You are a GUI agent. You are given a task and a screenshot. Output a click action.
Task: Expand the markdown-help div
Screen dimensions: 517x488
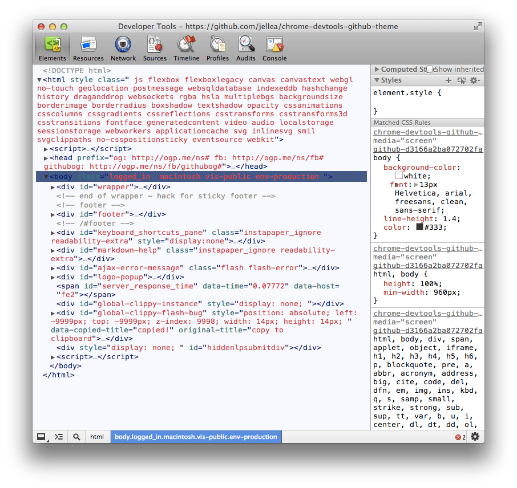pos(52,250)
